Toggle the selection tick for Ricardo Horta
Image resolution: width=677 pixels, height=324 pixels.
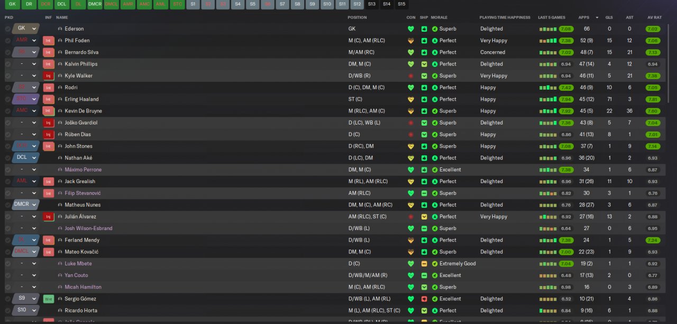(7, 310)
